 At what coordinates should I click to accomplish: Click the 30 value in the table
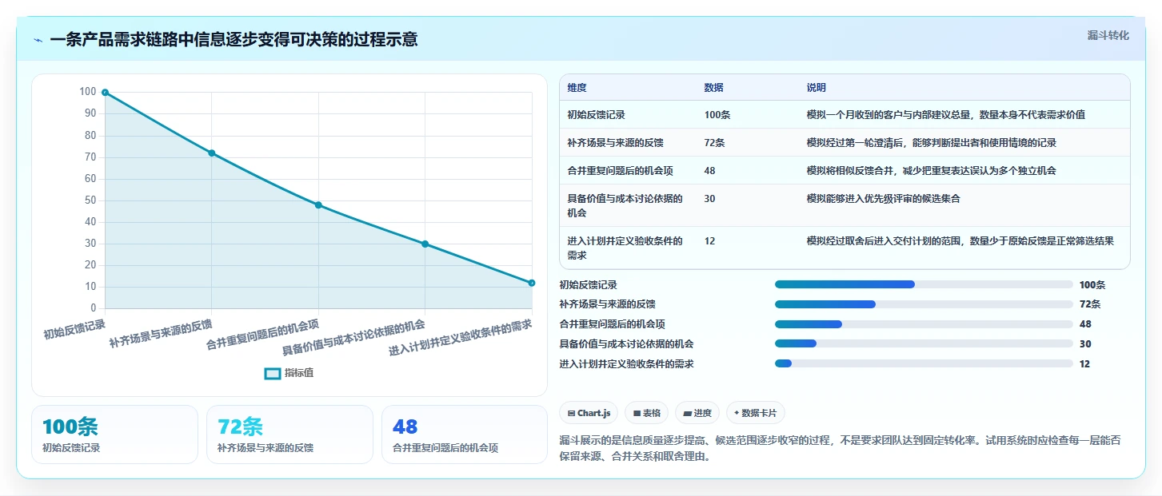(709, 199)
